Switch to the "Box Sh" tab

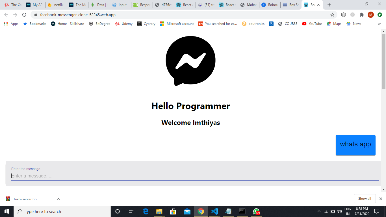click(x=291, y=5)
